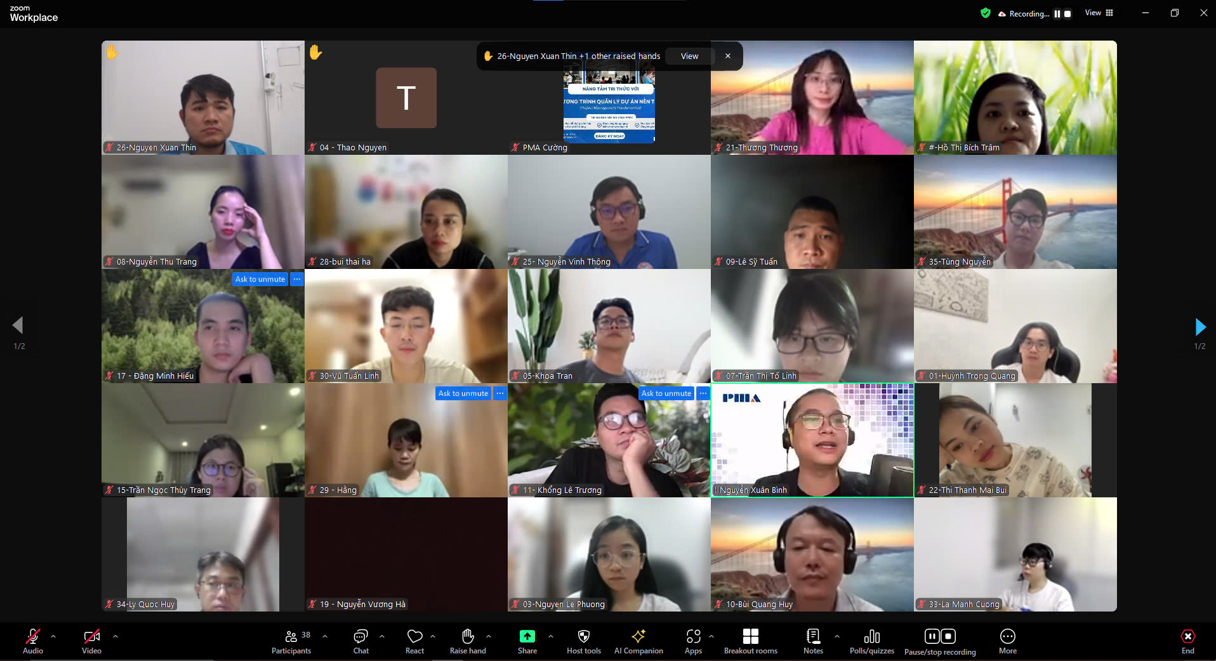This screenshot has width=1216, height=661.
Task: Expand the caret next to Participants
Action: (x=325, y=636)
